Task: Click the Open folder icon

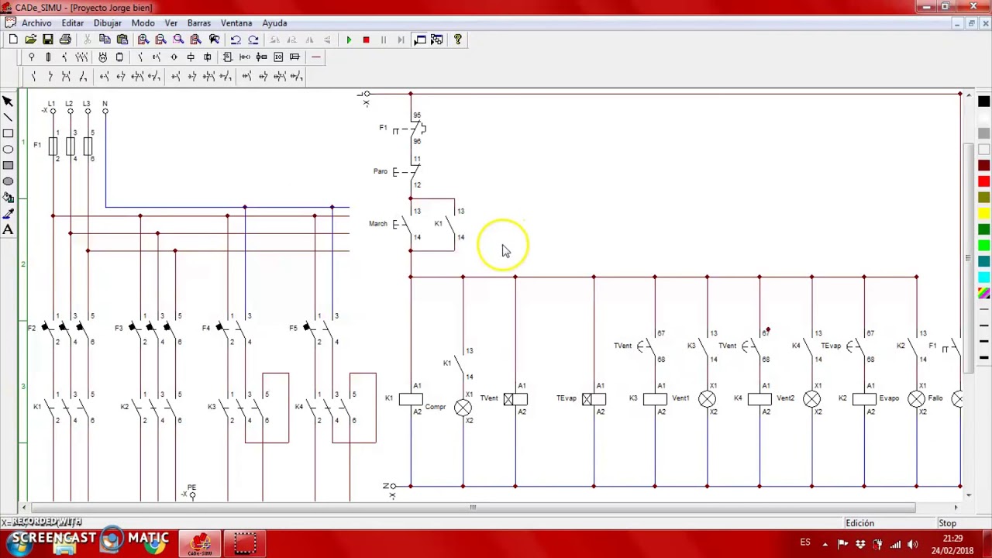Action: click(x=31, y=40)
